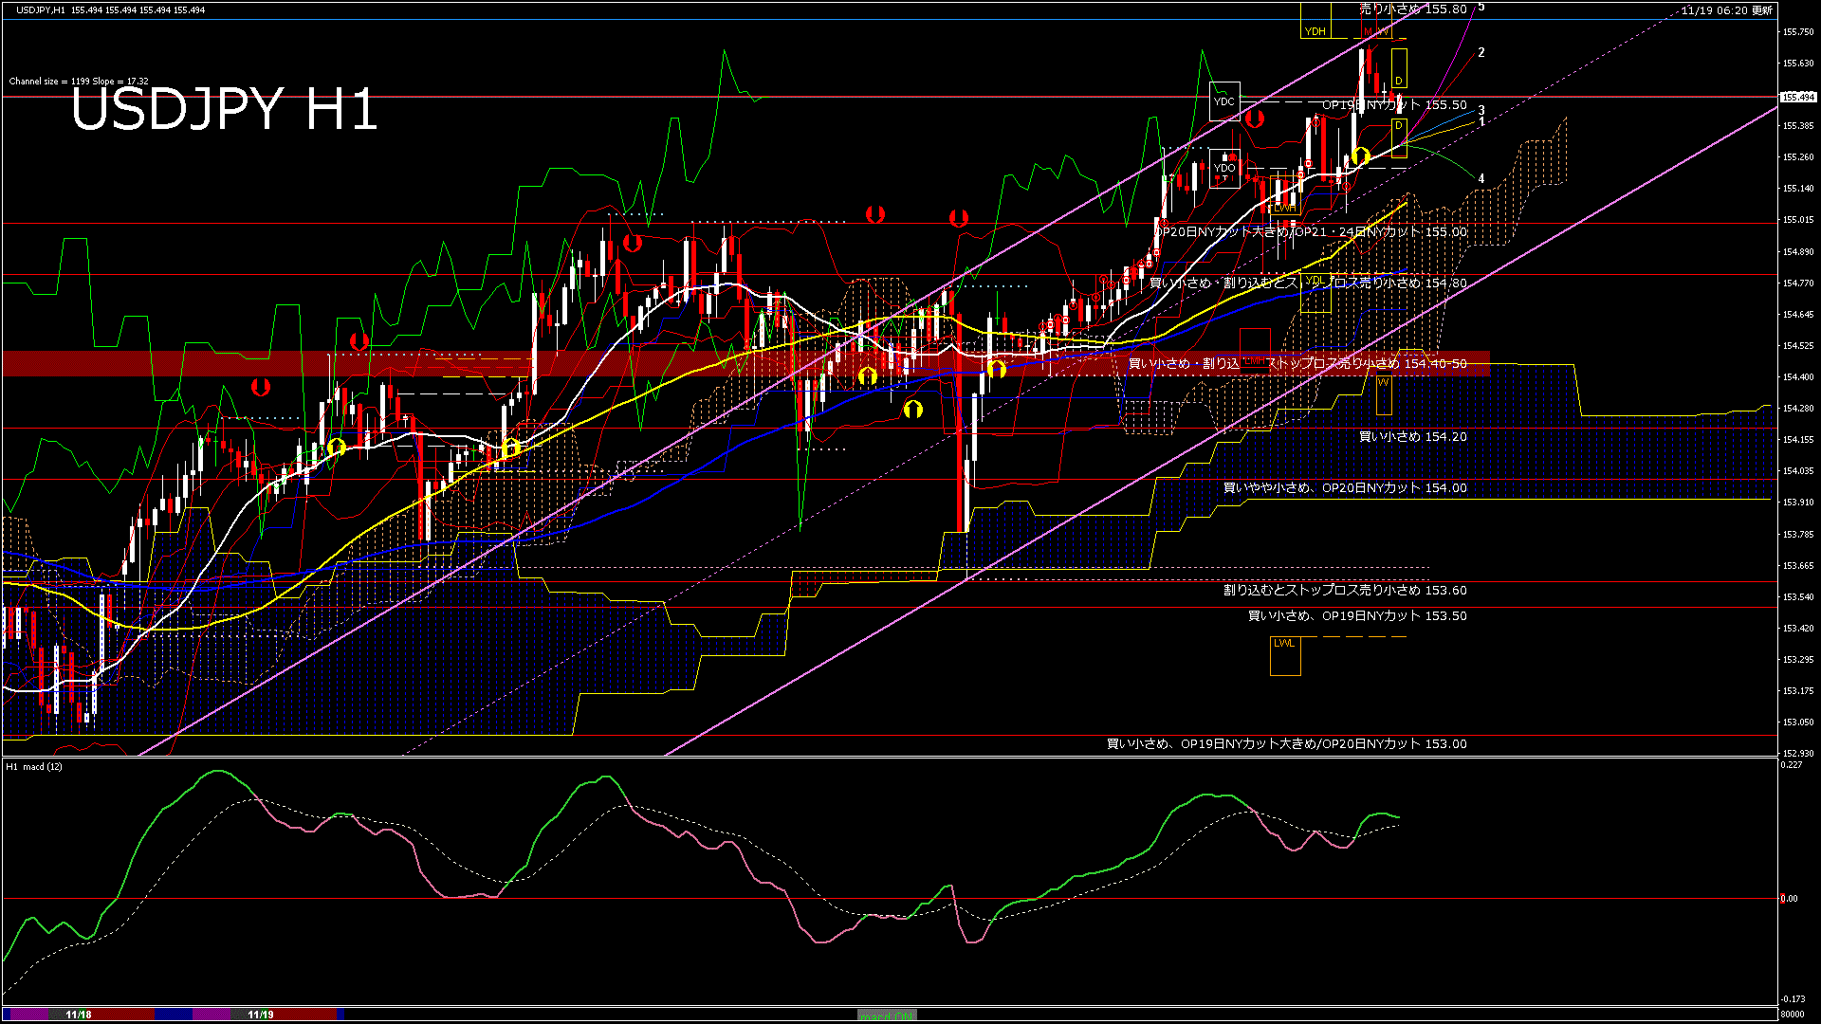This screenshot has width=1821, height=1024.
Task: Select the 買い小さめ 154.20 price label
Action: coord(1412,437)
